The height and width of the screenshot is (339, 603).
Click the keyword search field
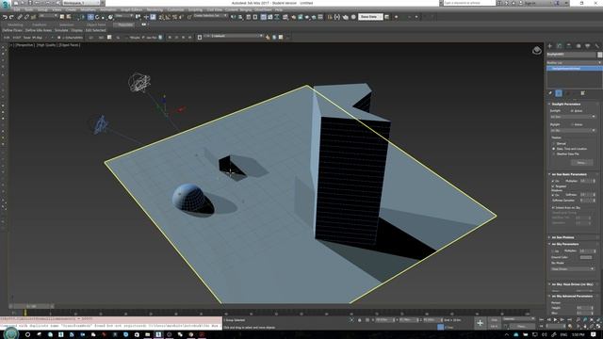tap(469, 3)
